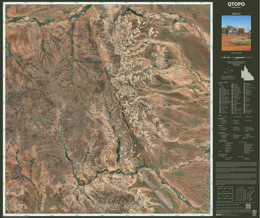Click the Homestead symbol in legend

point(220,89)
